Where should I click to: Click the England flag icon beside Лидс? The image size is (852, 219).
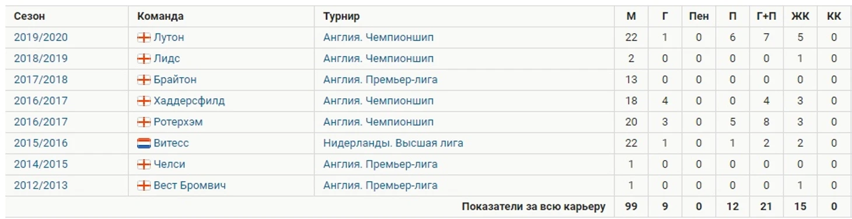click(x=144, y=59)
